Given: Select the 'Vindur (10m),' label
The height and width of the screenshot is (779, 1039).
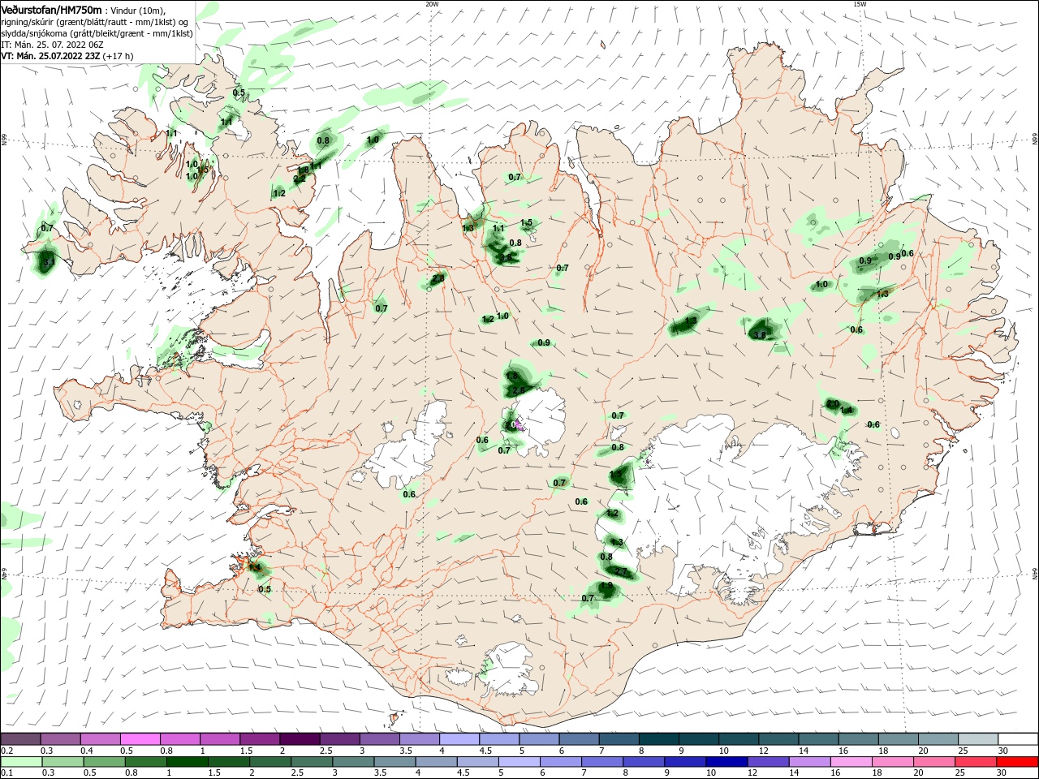Looking at the screenshot, I should [x=136, y=11].
